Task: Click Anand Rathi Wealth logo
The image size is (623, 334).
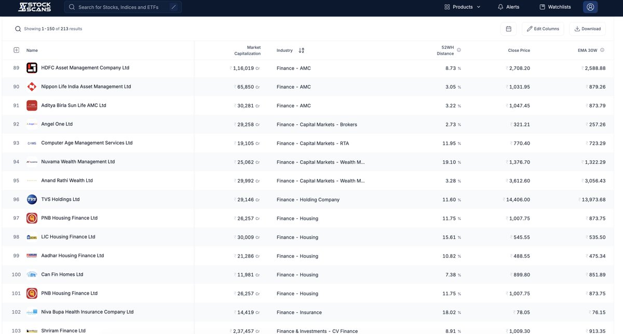Action: (32, 180)
